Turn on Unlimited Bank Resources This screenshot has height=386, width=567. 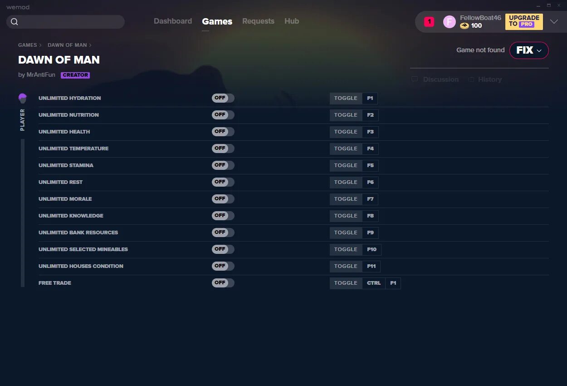point(223,233)
